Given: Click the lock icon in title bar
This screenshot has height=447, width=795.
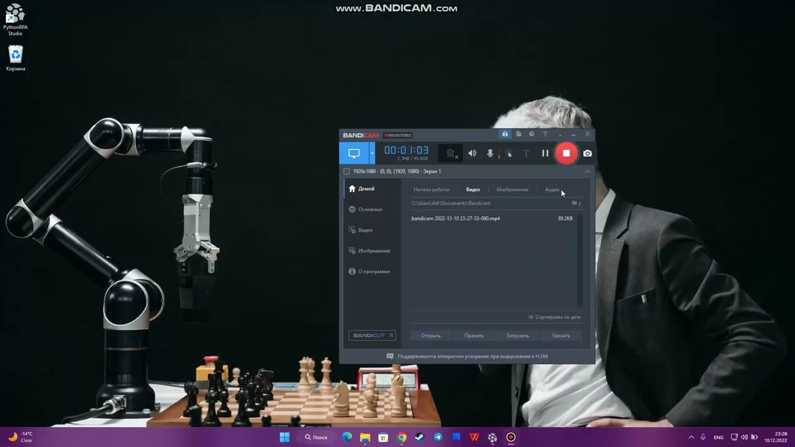Looking at the screenshot, I should (x=505, y=134).
